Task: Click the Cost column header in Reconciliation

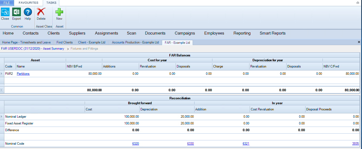Action: point(112,109)
